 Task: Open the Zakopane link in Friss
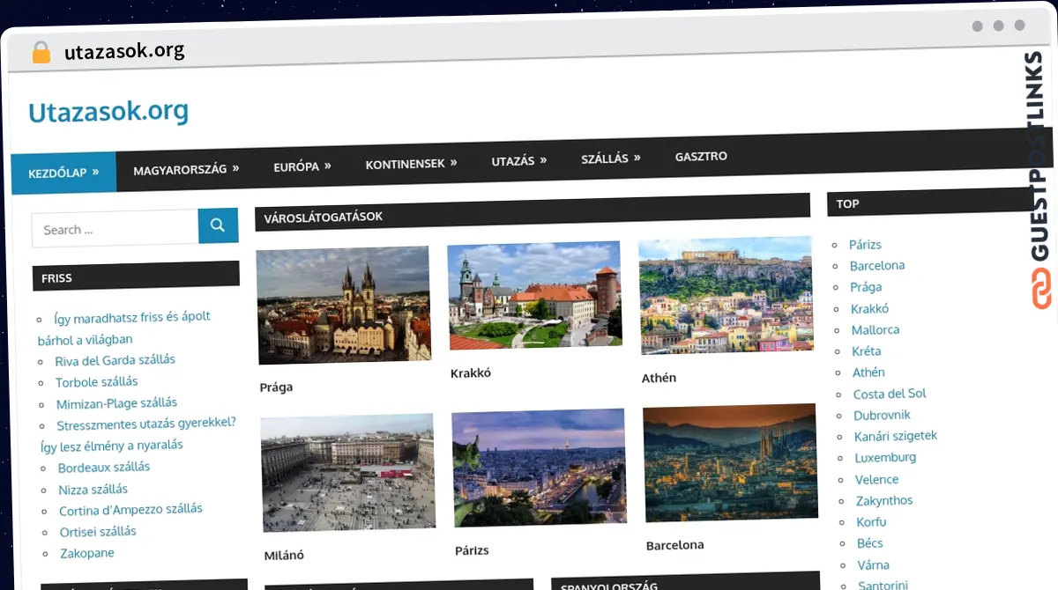point(86,553)
